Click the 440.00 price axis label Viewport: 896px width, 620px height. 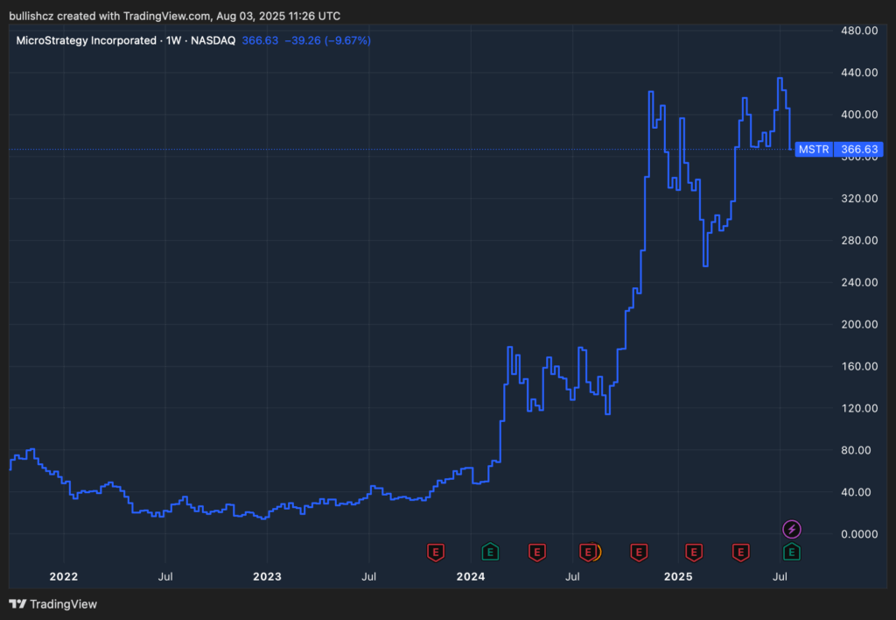pyautogui.click(x=859, y=73)
